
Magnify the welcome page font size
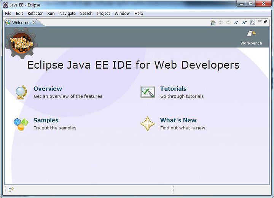coord(244,22)
